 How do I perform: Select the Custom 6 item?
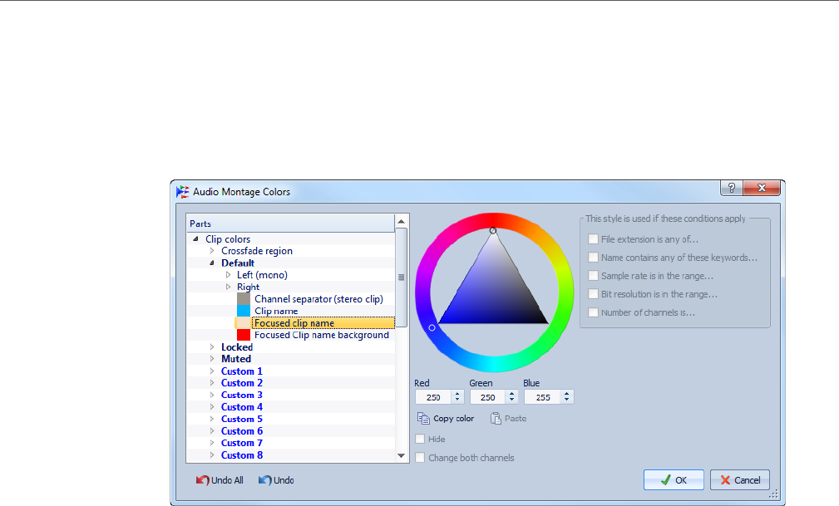242,431
